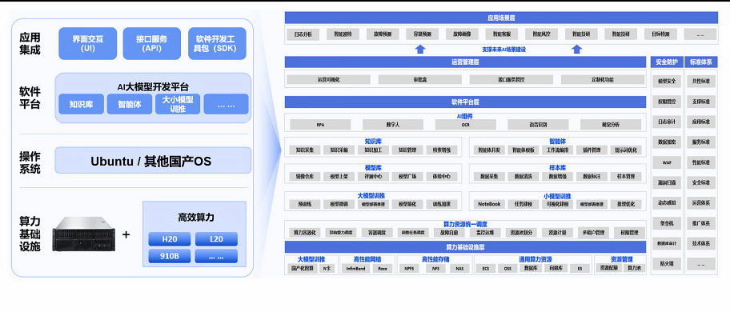Select the RPA component box

pyautogui.click(x=320, y=125)
